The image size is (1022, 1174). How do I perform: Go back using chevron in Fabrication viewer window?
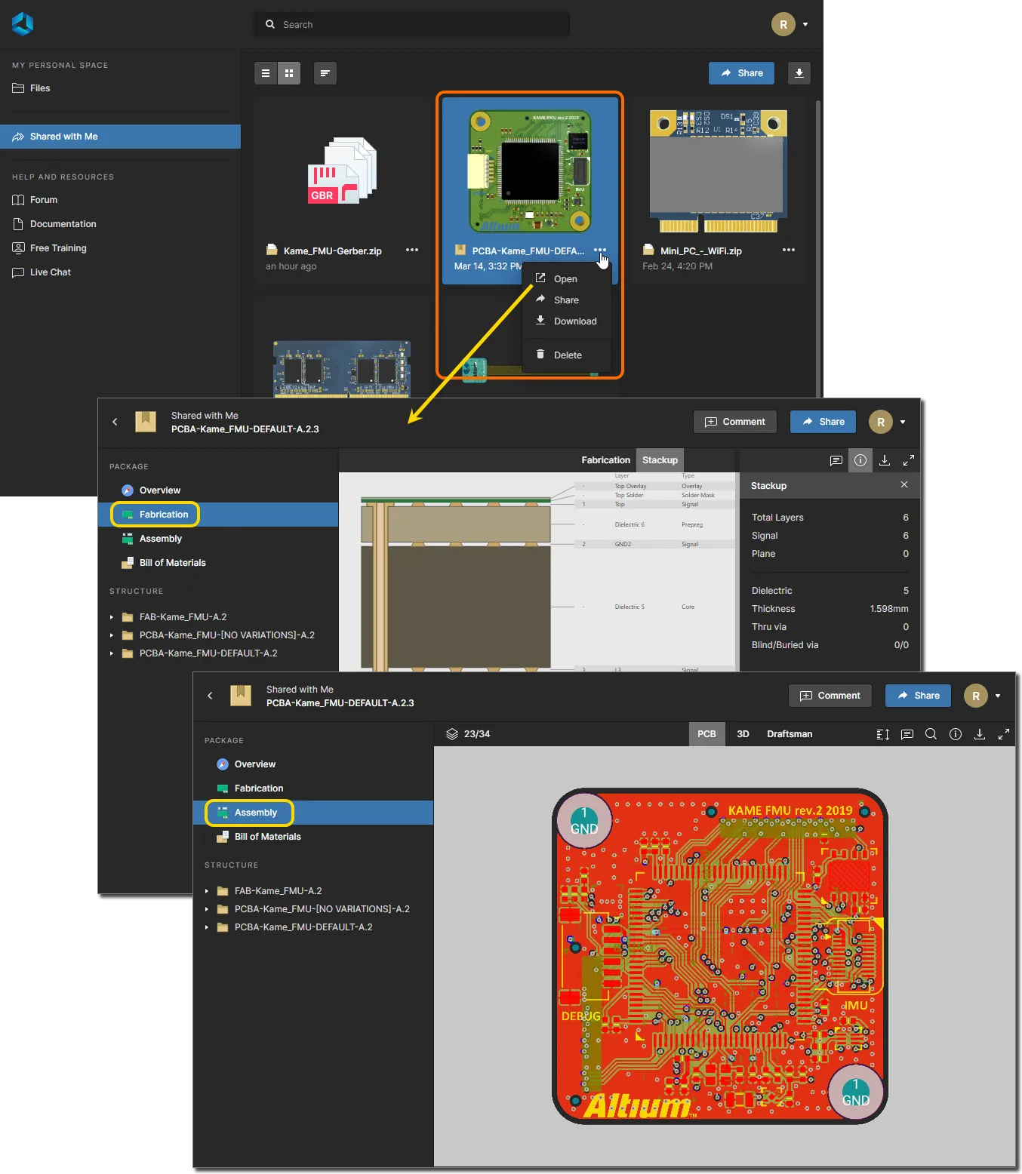tap(115, 422)
